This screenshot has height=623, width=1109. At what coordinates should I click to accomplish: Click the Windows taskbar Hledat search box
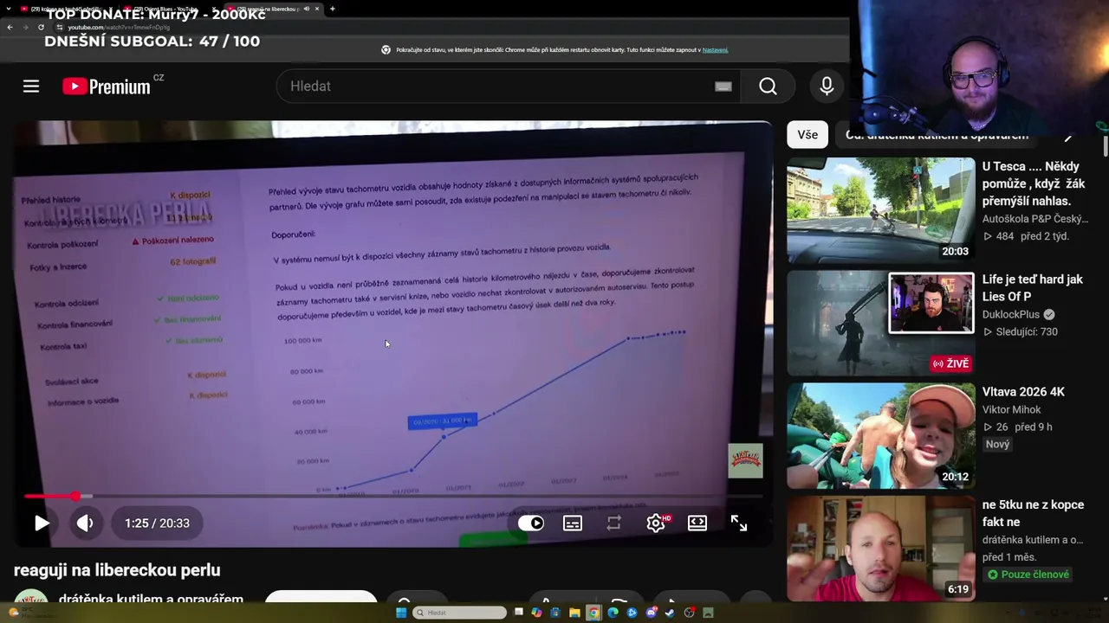pyautogui.click(x=460, y=613)
